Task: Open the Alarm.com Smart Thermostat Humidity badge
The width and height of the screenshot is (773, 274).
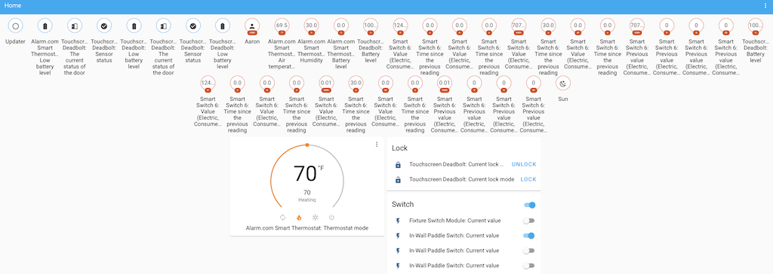Action: click(311, 26)
